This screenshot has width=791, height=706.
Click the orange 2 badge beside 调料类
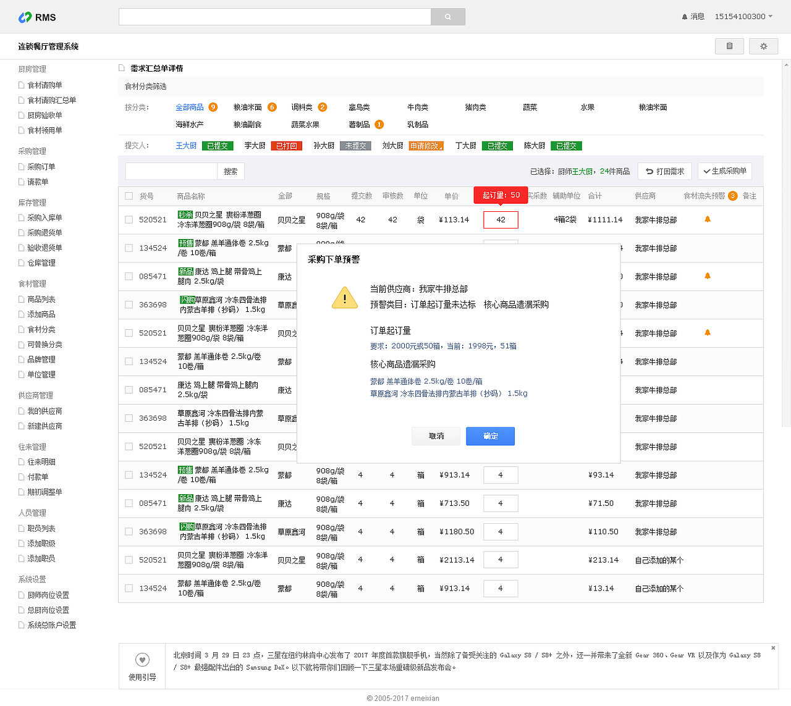(323, 107)
